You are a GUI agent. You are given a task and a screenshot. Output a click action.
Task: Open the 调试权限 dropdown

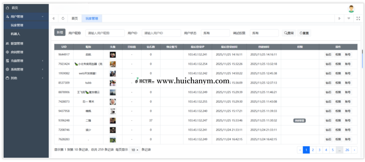[x=264, y=33]
